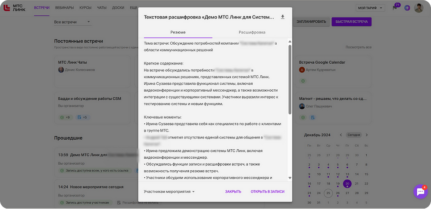Open the МТС Линк Чаты meeting card

(x=92, y=71)
